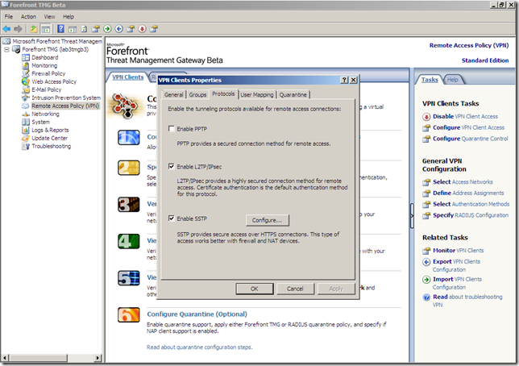Screen dimensions: 519x366
Task: Select Remote Access Policy (VPN) node
Action: (x=65, y=106)
